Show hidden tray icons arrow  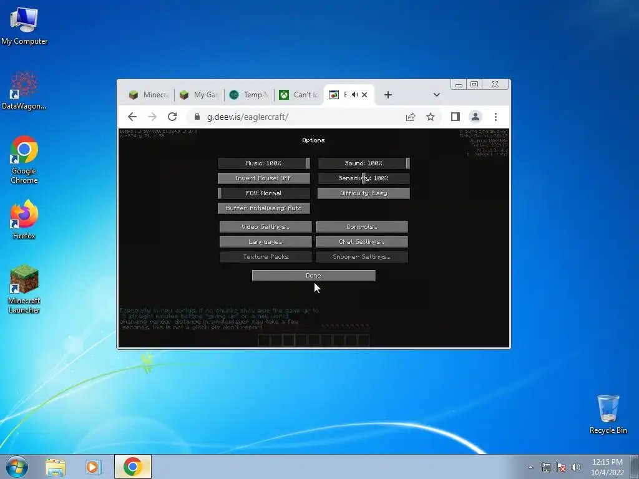coord(530,467)
